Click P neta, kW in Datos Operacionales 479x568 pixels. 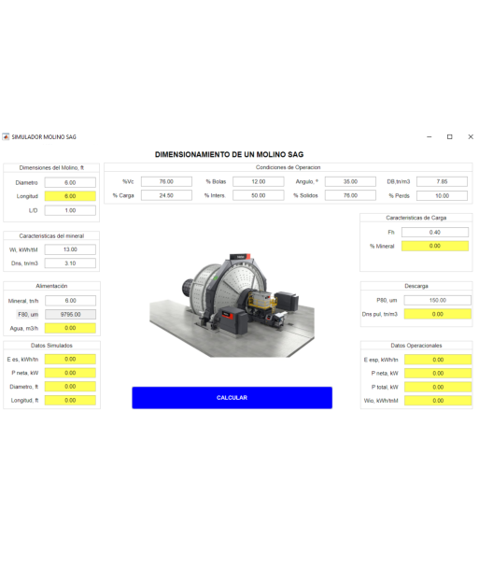coord(438,373)
